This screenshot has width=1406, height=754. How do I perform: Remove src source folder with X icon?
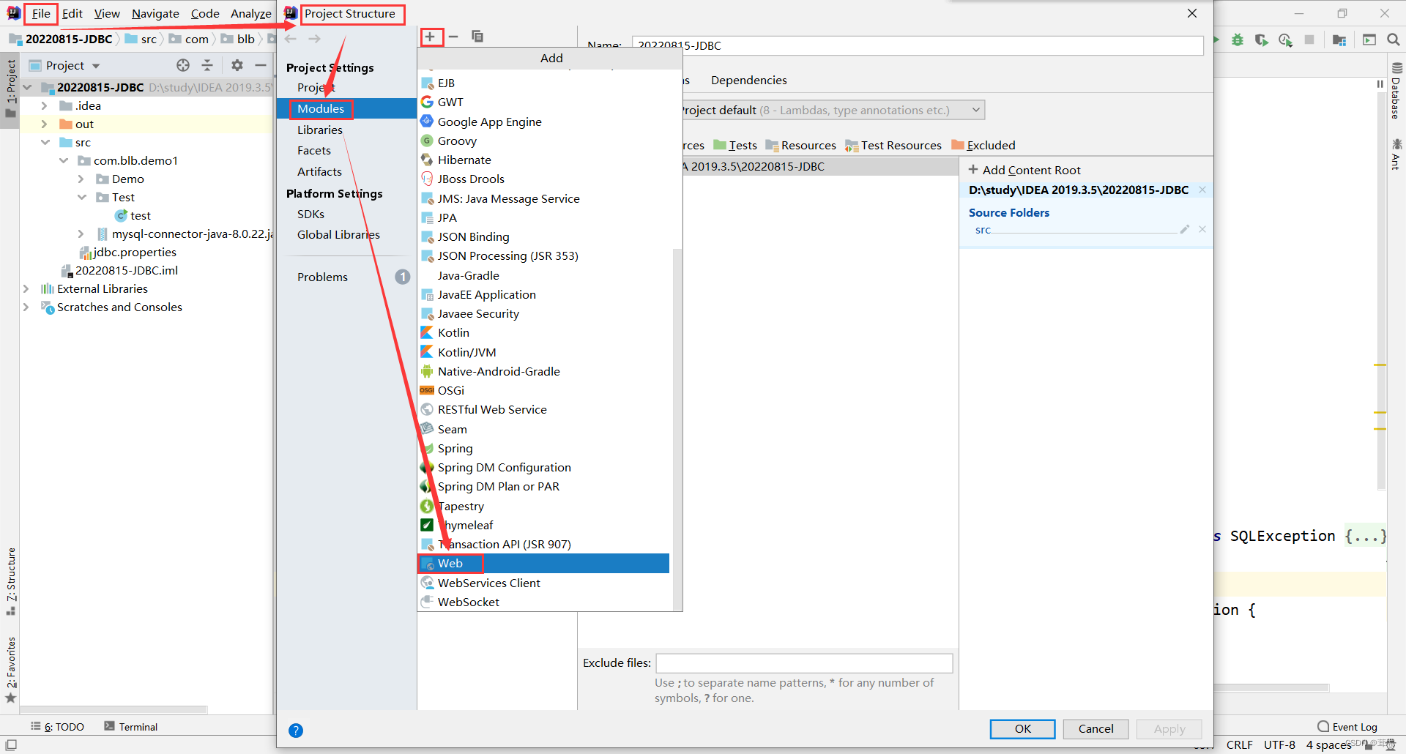point(1202,229)
